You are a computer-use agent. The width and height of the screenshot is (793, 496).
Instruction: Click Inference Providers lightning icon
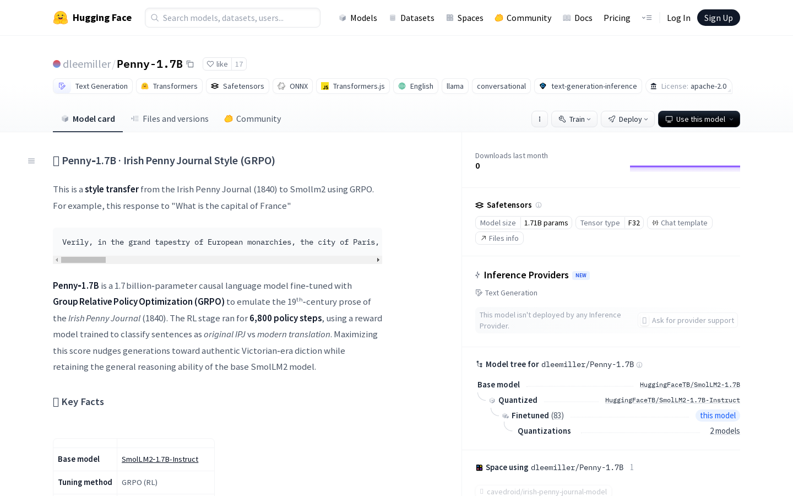click(478, 275)
